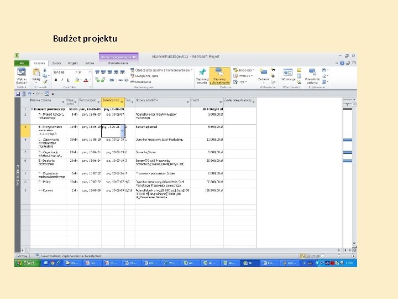Click the zoom out minus button
398x299 pixels.
click(323, 256)
